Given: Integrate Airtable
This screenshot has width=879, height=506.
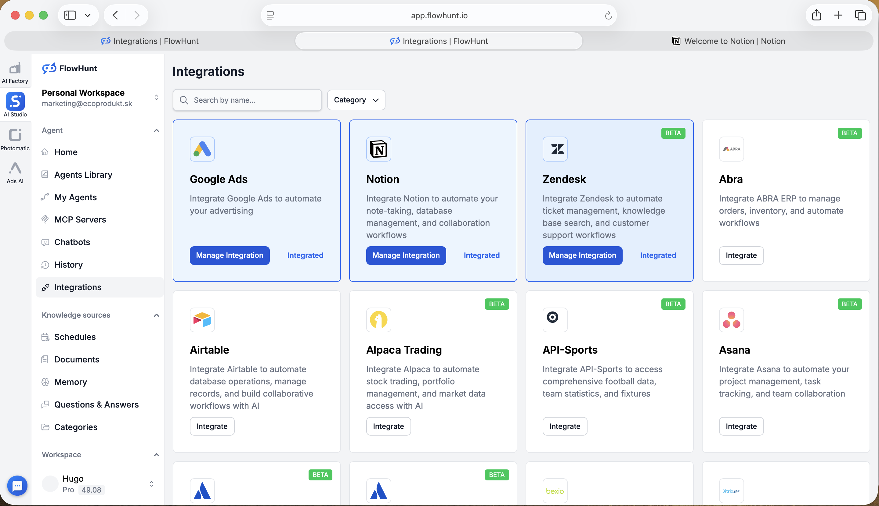Looking at the screenshot, I should 212,426.
